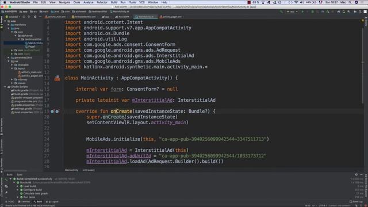The height and width of the screenshot is (207, 368).
Task: Click ConsentForm in the import line
Action: (x=160, y=45)
